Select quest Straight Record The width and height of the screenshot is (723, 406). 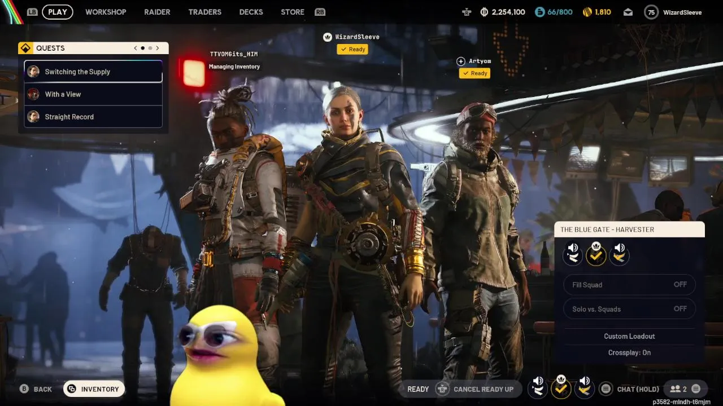click(x=93, y=117)
